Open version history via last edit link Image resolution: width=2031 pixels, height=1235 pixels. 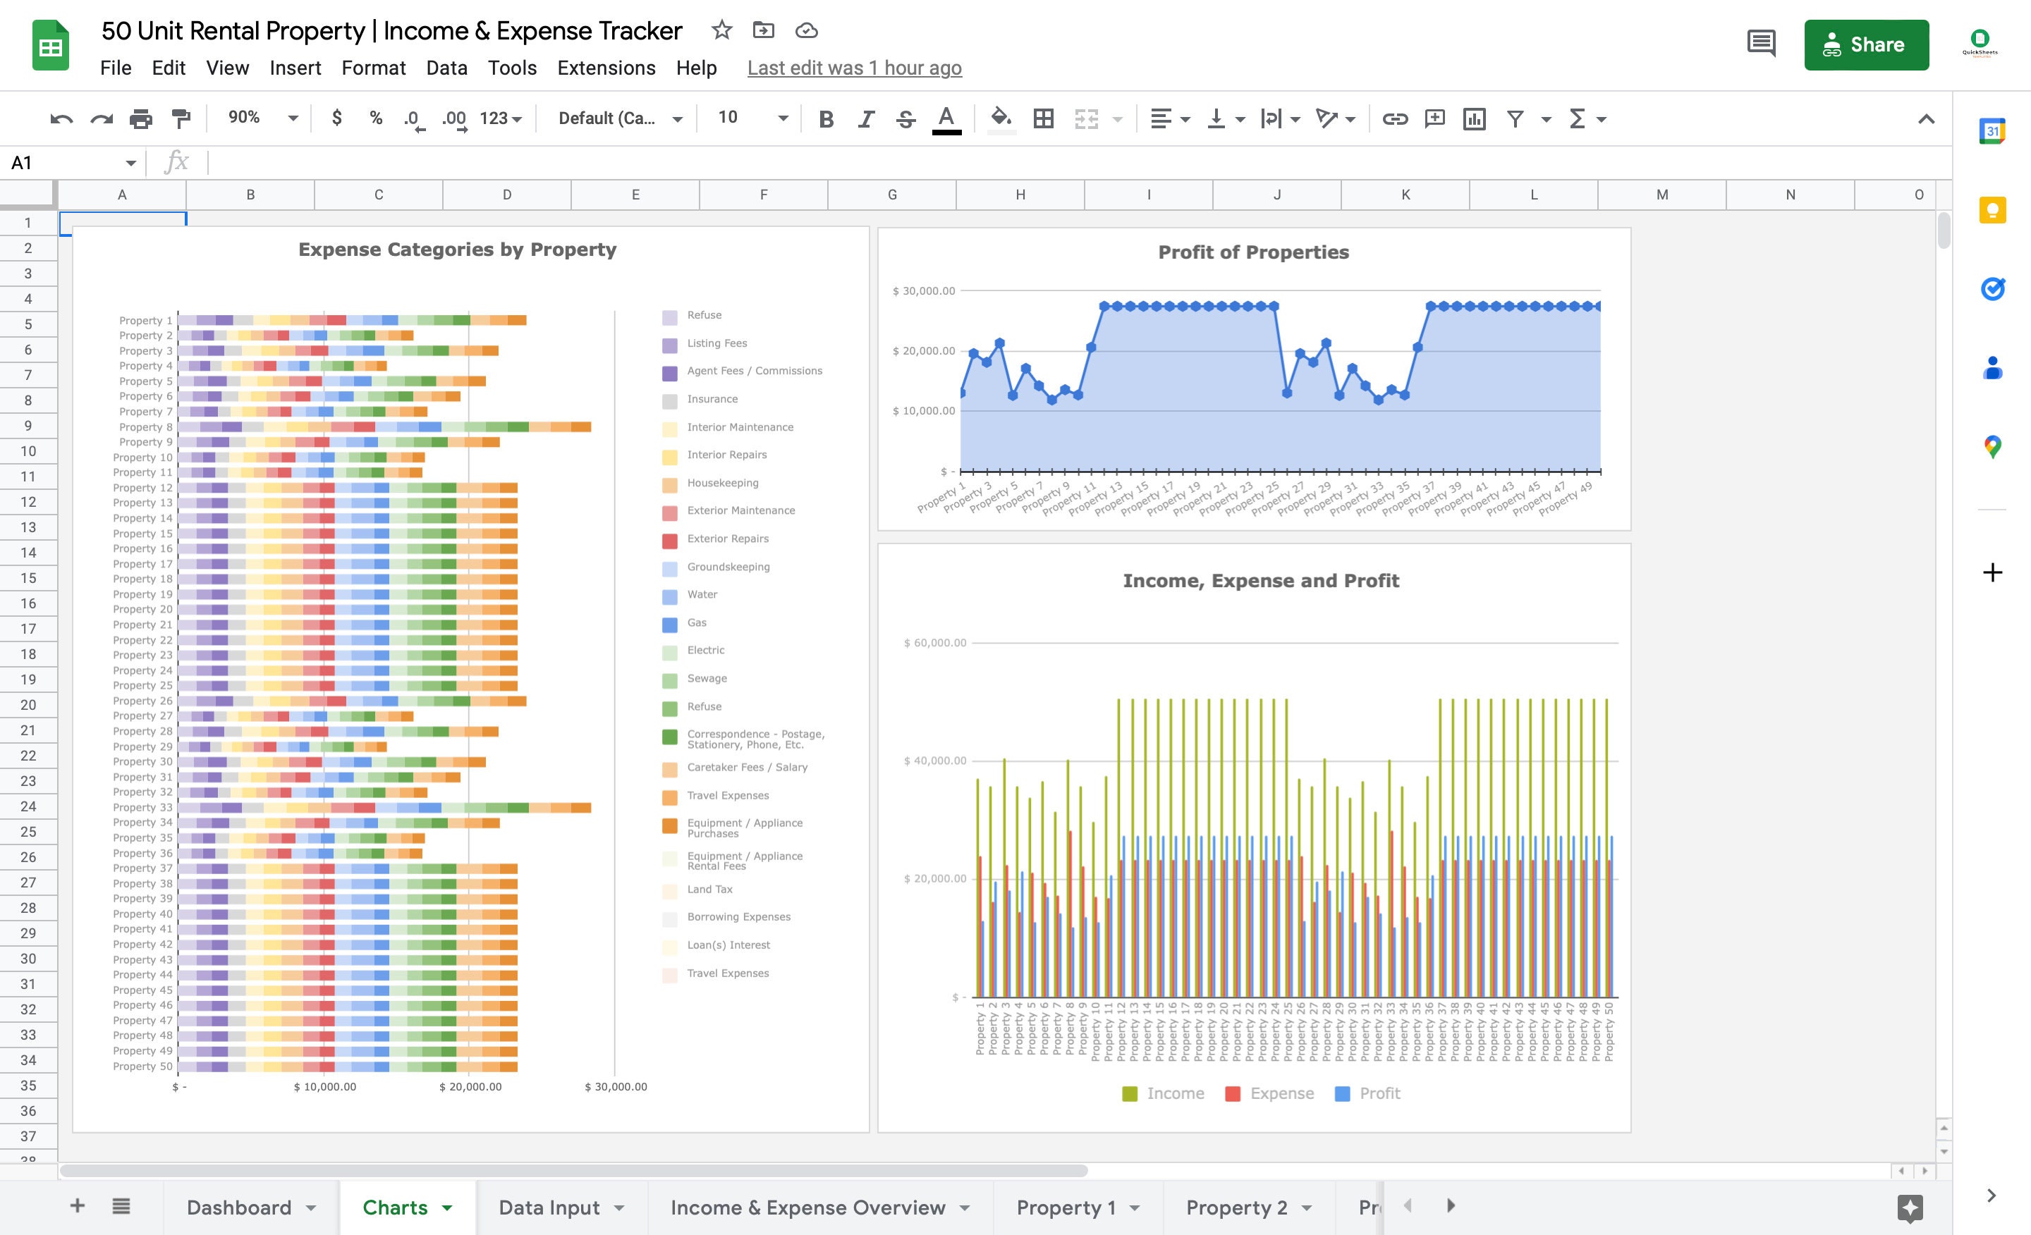click(854, 68)
